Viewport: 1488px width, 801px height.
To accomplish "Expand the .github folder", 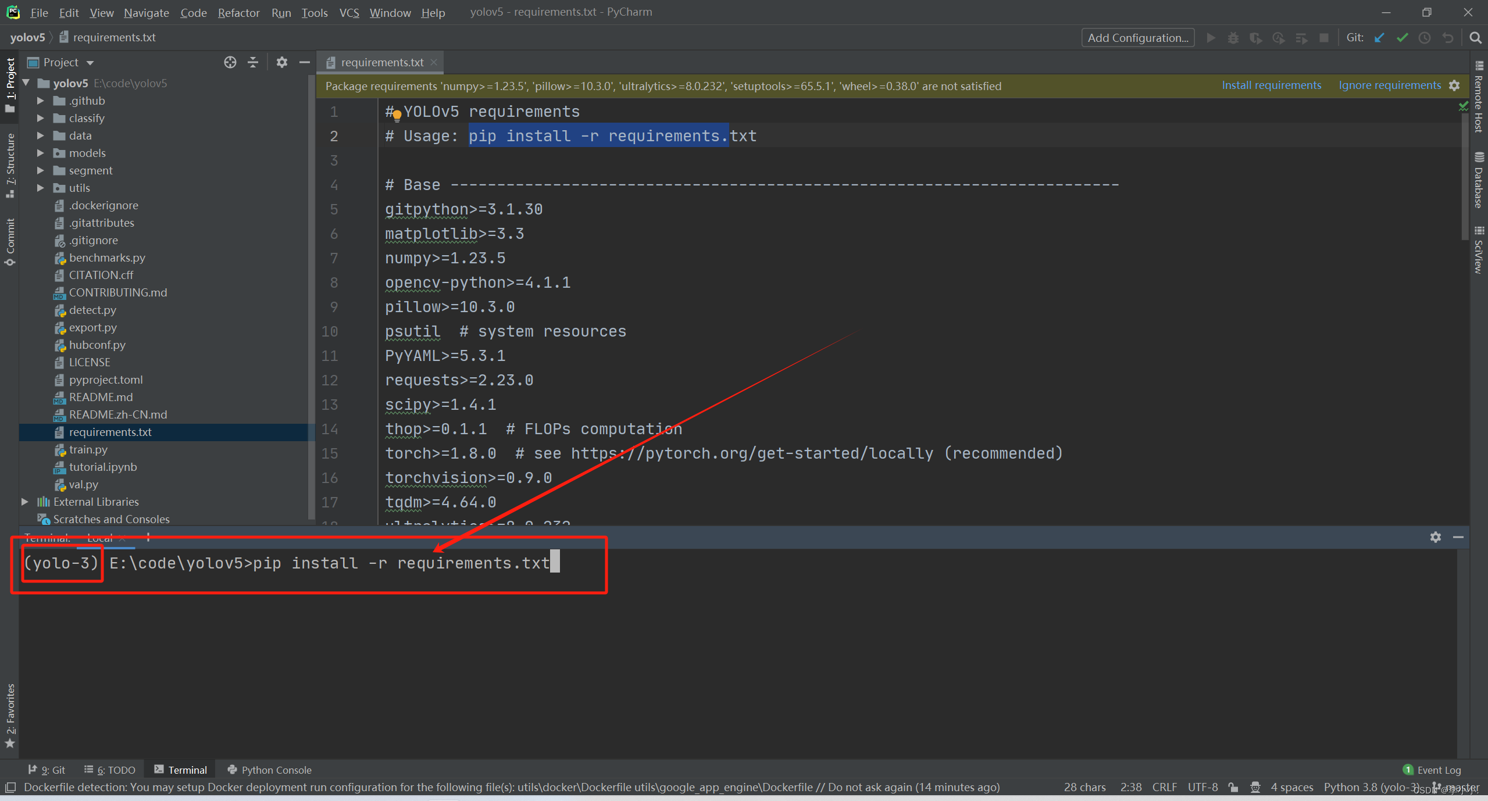I will tap(40, 101).
